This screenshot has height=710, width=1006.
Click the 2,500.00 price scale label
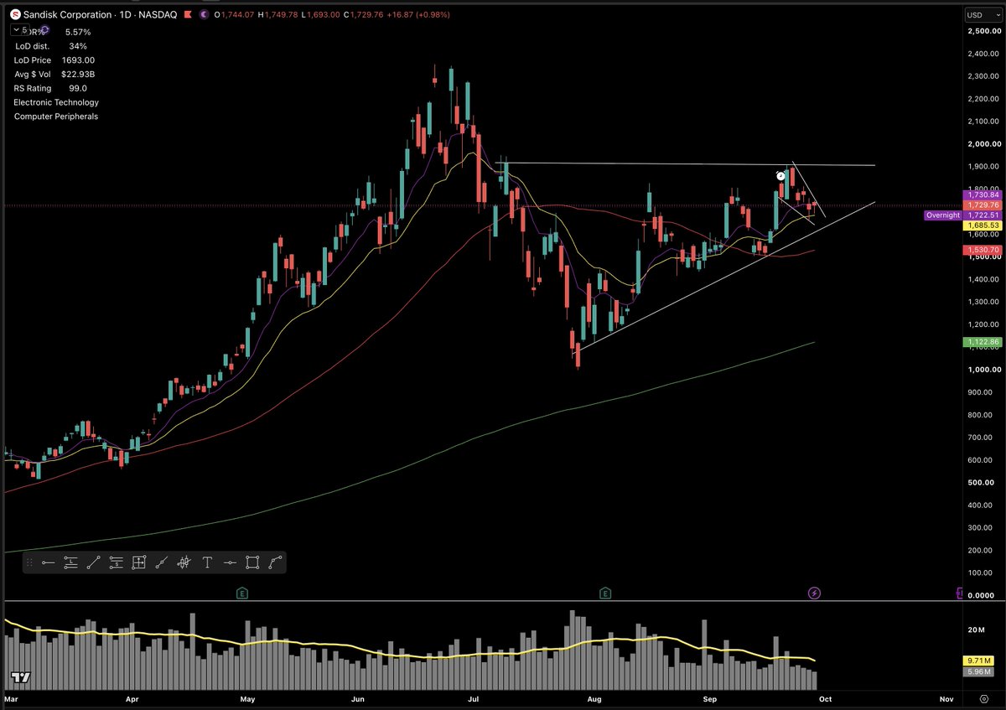983,31
